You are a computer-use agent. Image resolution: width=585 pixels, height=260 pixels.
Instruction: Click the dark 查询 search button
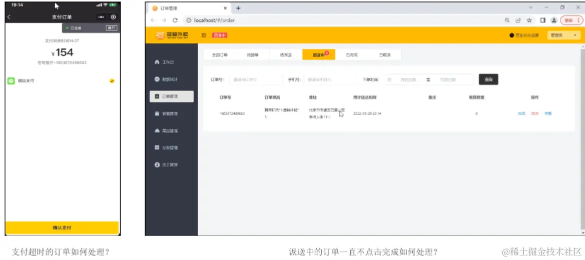pos(488,79)
